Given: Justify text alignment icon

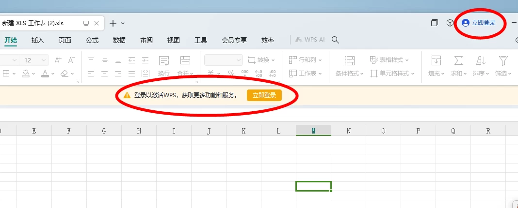Looking at the screenshot, I should 132,74.
